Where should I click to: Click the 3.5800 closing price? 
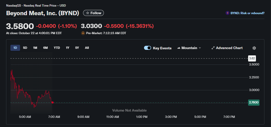[x=20, y=26]
